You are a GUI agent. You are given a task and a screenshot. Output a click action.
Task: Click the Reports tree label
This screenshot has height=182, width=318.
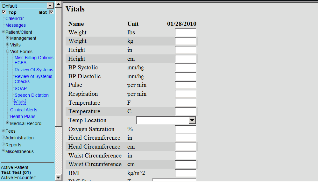[x=13, y=145]
